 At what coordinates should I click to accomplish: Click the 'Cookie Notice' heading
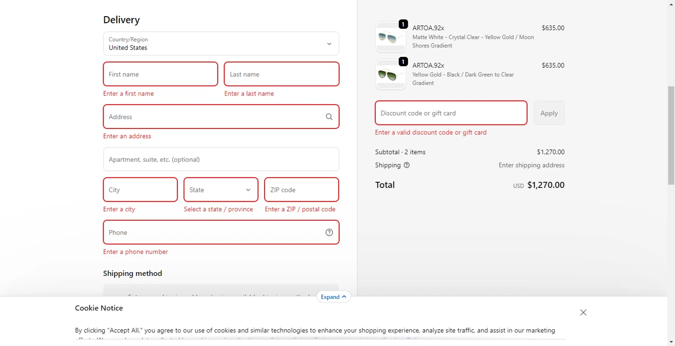(99, 308)
